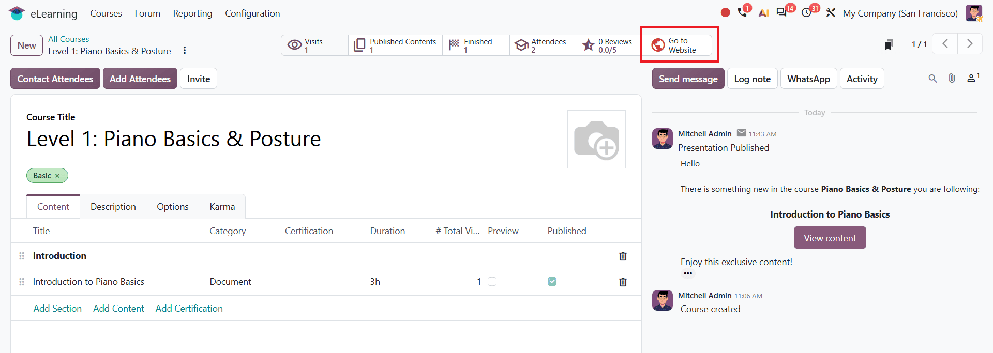Click the New button
Screen dimensions: 993x353
26,45
